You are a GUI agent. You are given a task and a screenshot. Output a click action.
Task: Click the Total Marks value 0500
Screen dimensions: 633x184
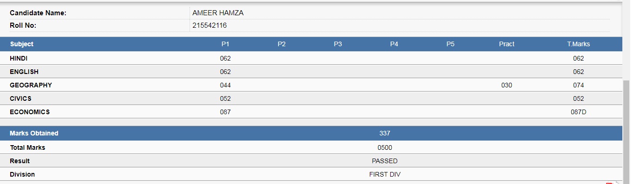(x=385, y=147)
